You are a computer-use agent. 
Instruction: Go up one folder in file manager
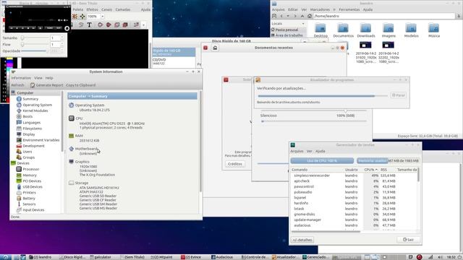(302, 16)
